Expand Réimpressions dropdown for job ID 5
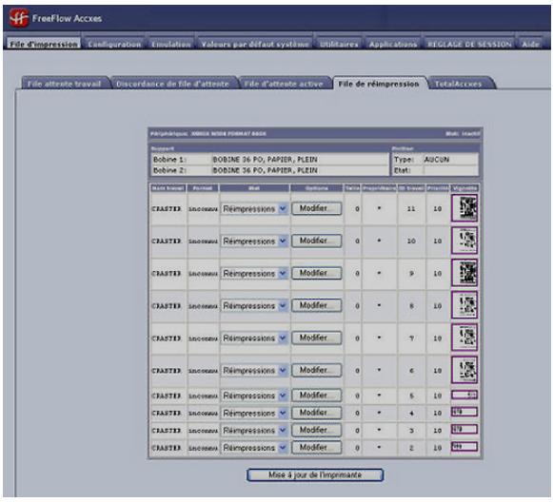 click(254, 396)
